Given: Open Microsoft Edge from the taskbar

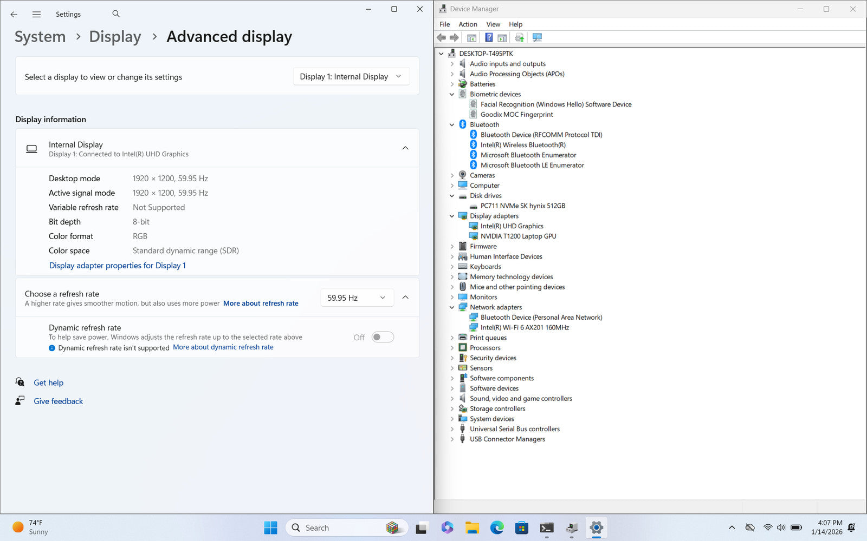Looking at the screenshot, I should click(x=497, y=527).
